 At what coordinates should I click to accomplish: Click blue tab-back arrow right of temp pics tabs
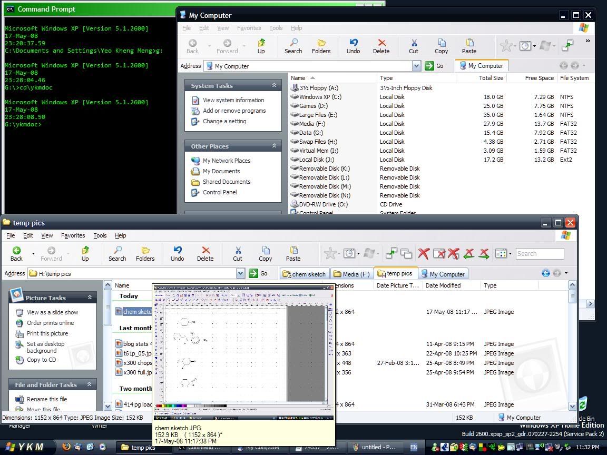click(546, 273)
